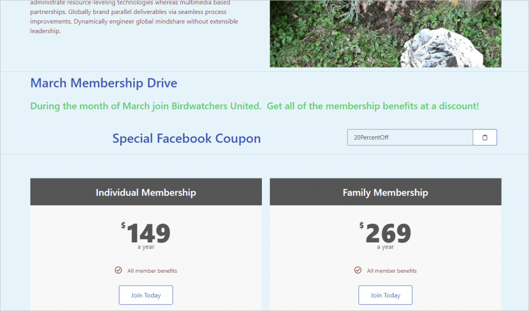Click the green March discount message

point(255,106)
